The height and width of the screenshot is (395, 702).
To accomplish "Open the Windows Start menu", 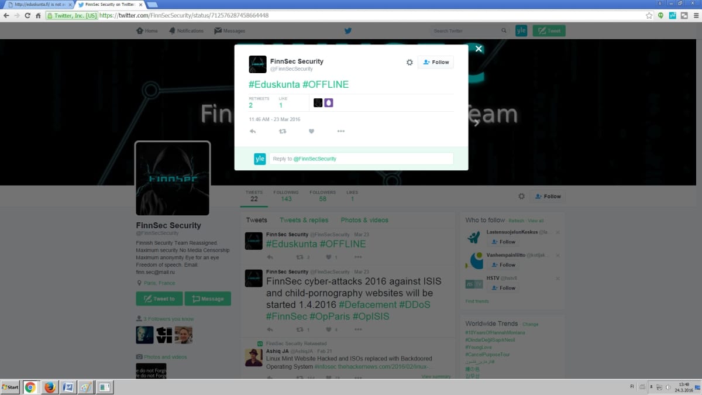I will click(10, 387).
